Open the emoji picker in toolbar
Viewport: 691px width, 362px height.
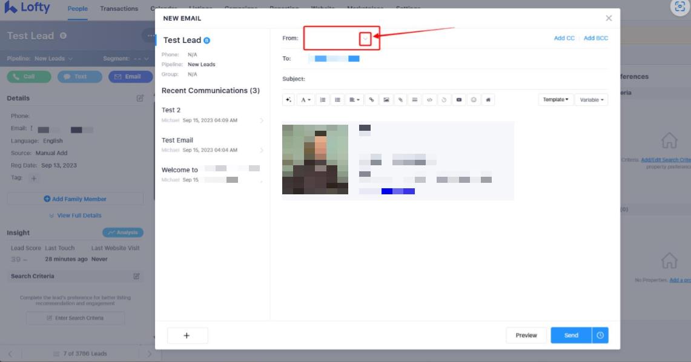pos(474,100)
